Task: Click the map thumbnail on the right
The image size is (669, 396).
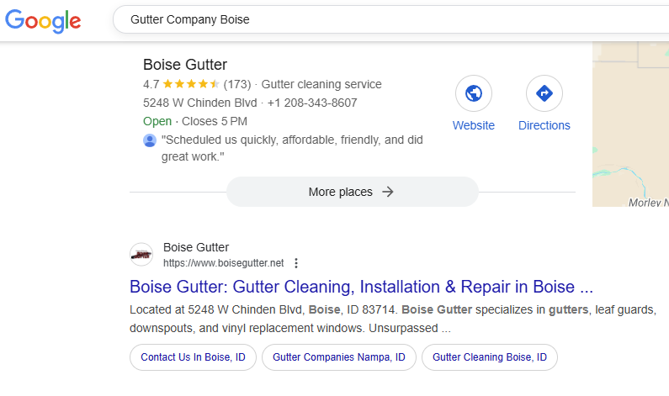Action: (630, 126)
